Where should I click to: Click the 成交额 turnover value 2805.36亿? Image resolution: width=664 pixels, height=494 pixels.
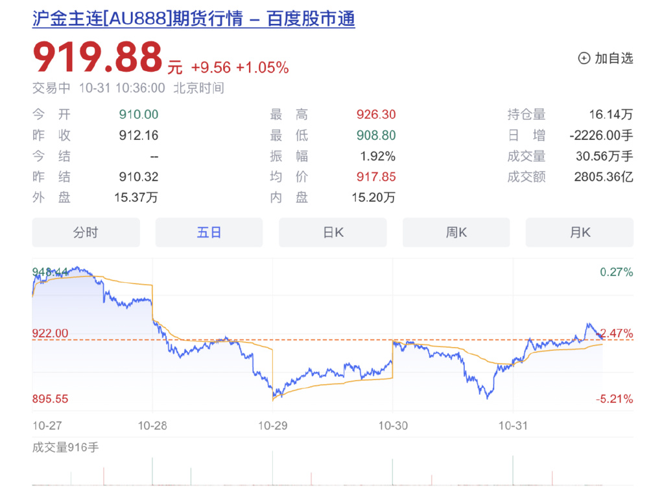point(603,176)
